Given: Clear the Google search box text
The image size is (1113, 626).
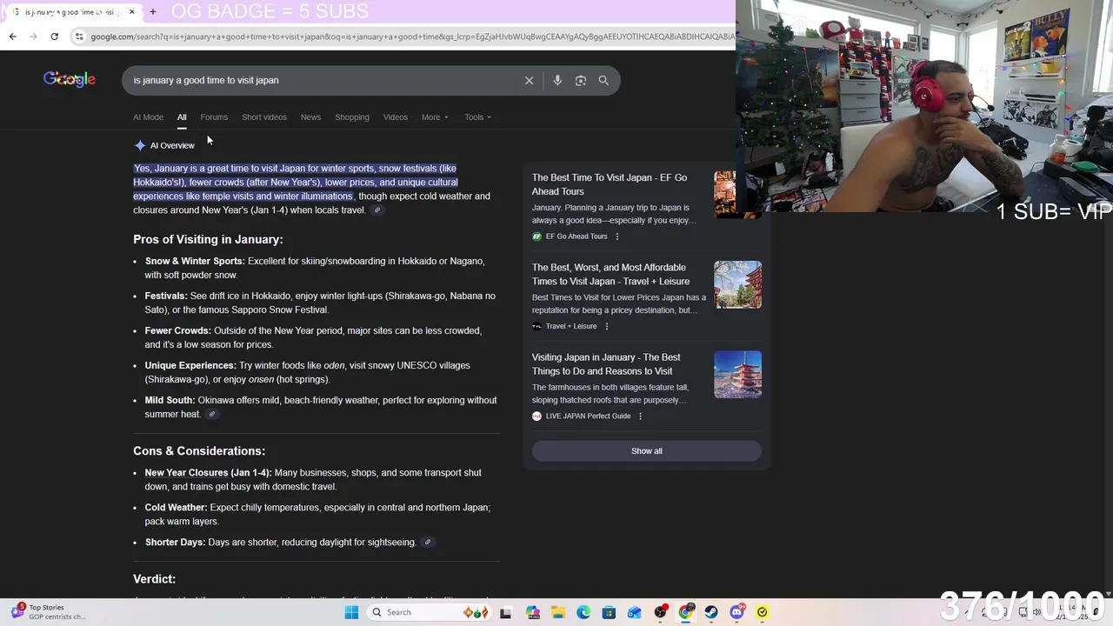Looking at the screenshot, I should click(x=529, y=80).
